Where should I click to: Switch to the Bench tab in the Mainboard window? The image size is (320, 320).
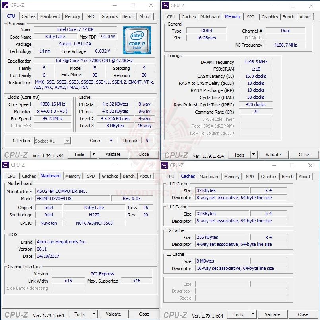coord(128,176)
